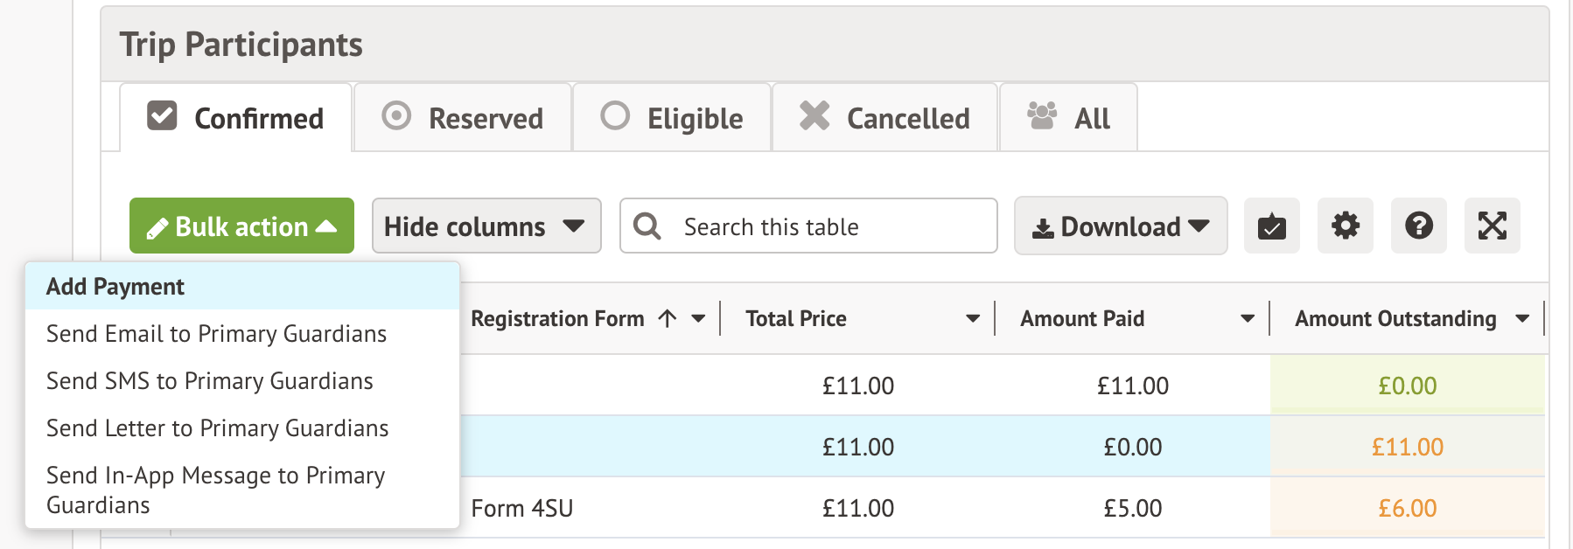Click the All tab group icon
Viewport: 1573px width, 549px height.
pos(1041,116)
